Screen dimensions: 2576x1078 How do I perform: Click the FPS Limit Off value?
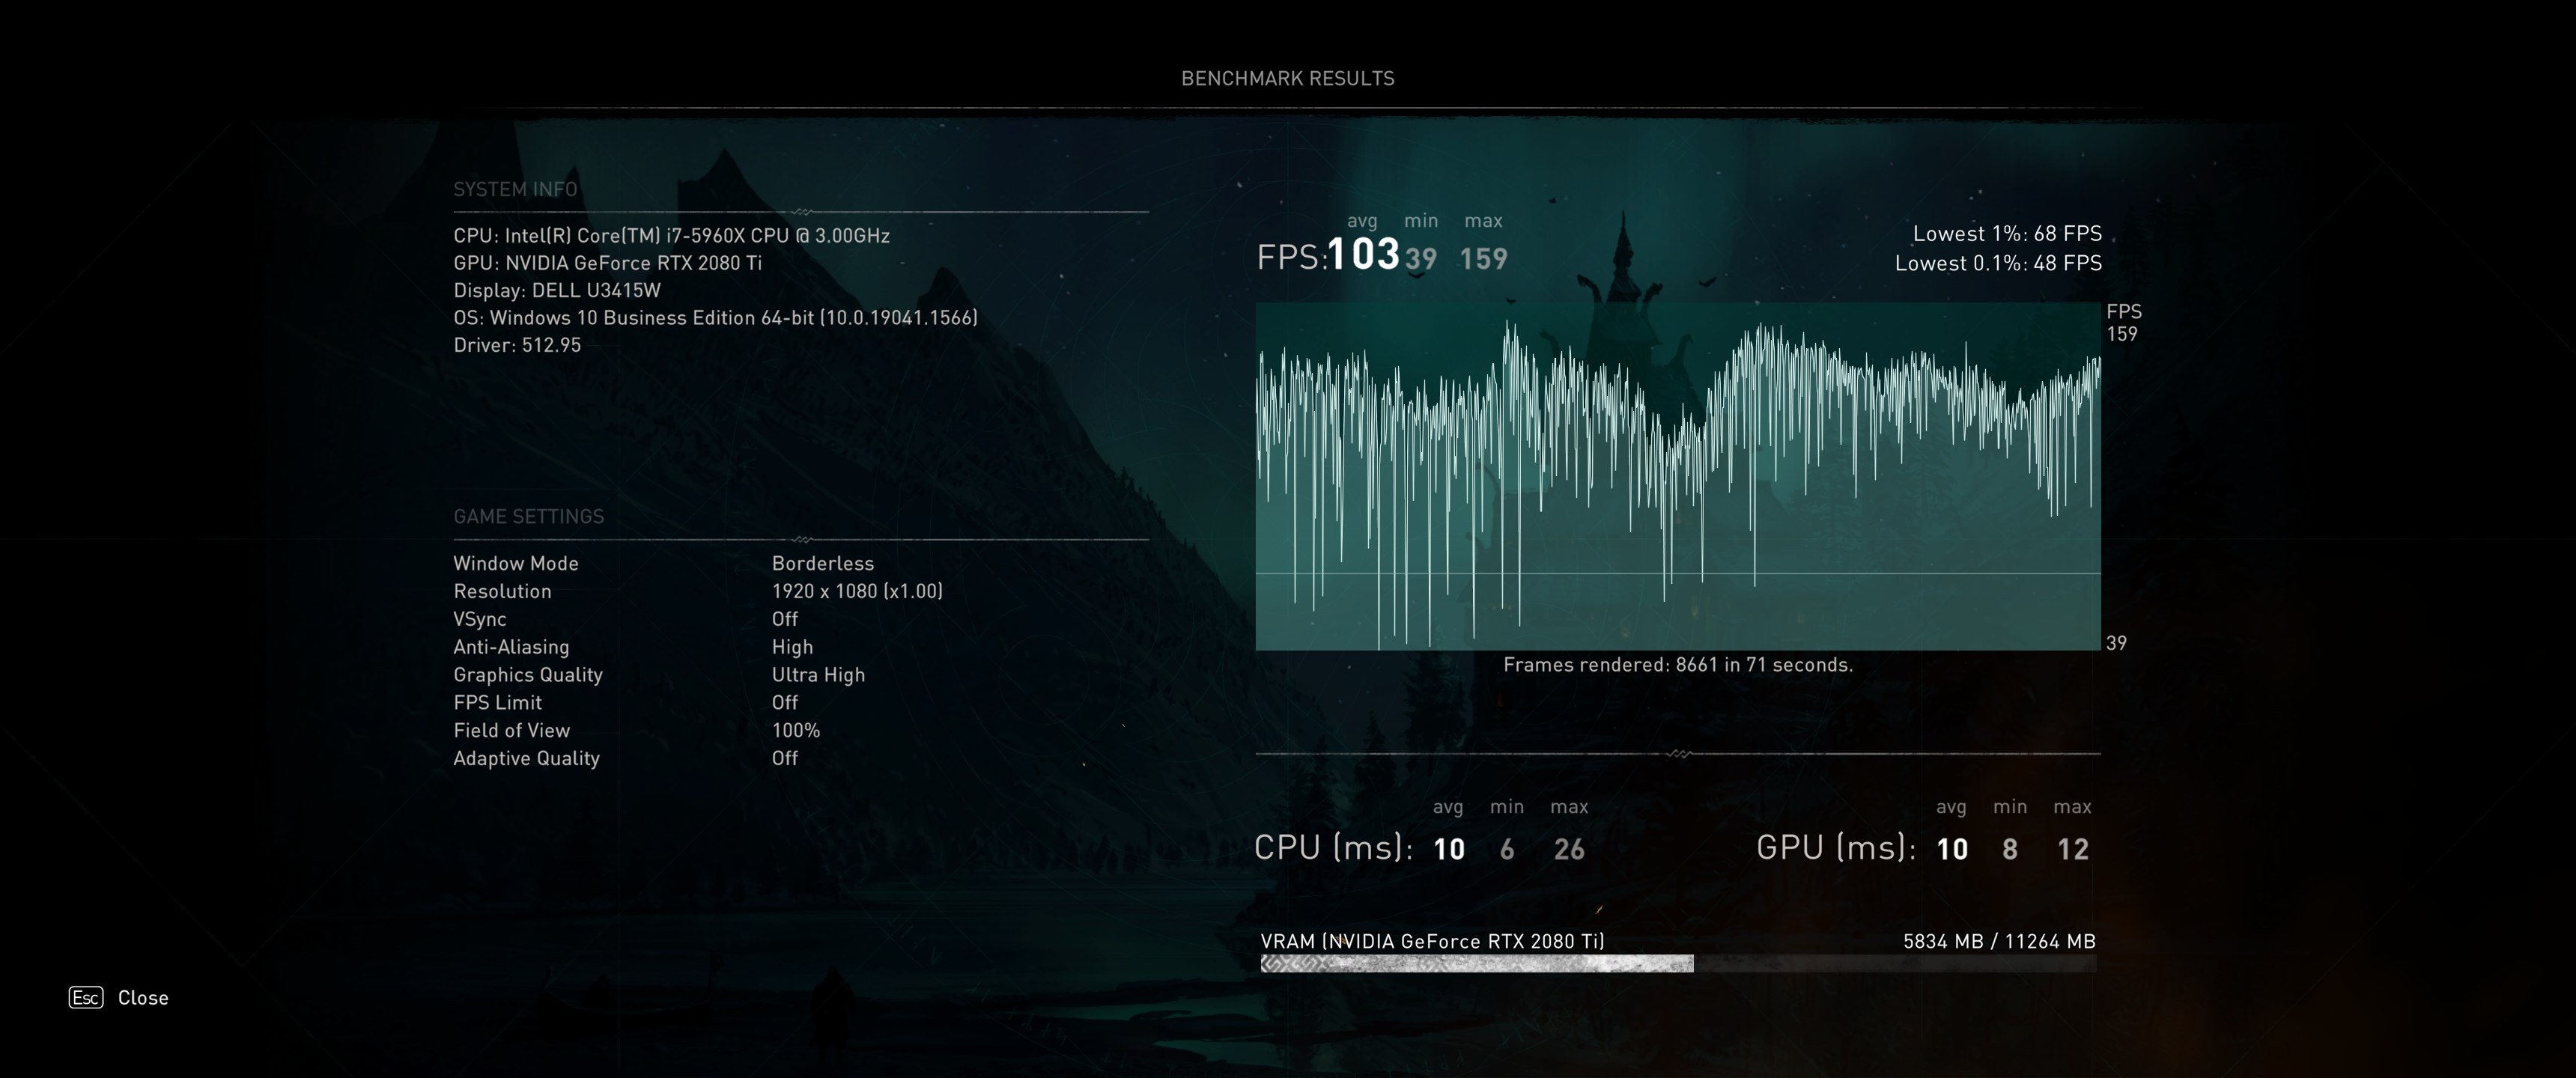[784, 702]
